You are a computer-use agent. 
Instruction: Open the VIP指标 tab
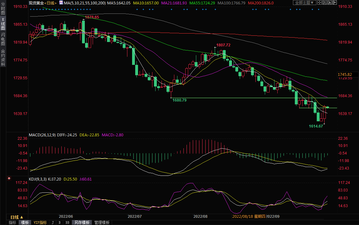tap(40, 222)
